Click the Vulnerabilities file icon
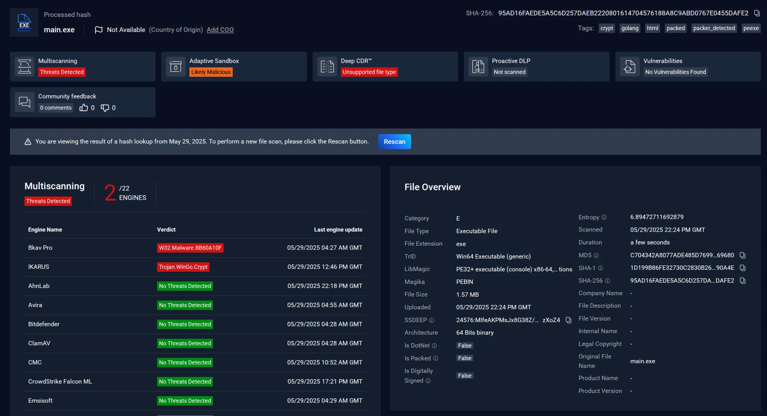The height and width of the screenshot is (416, 767). (x=630, y=66)
